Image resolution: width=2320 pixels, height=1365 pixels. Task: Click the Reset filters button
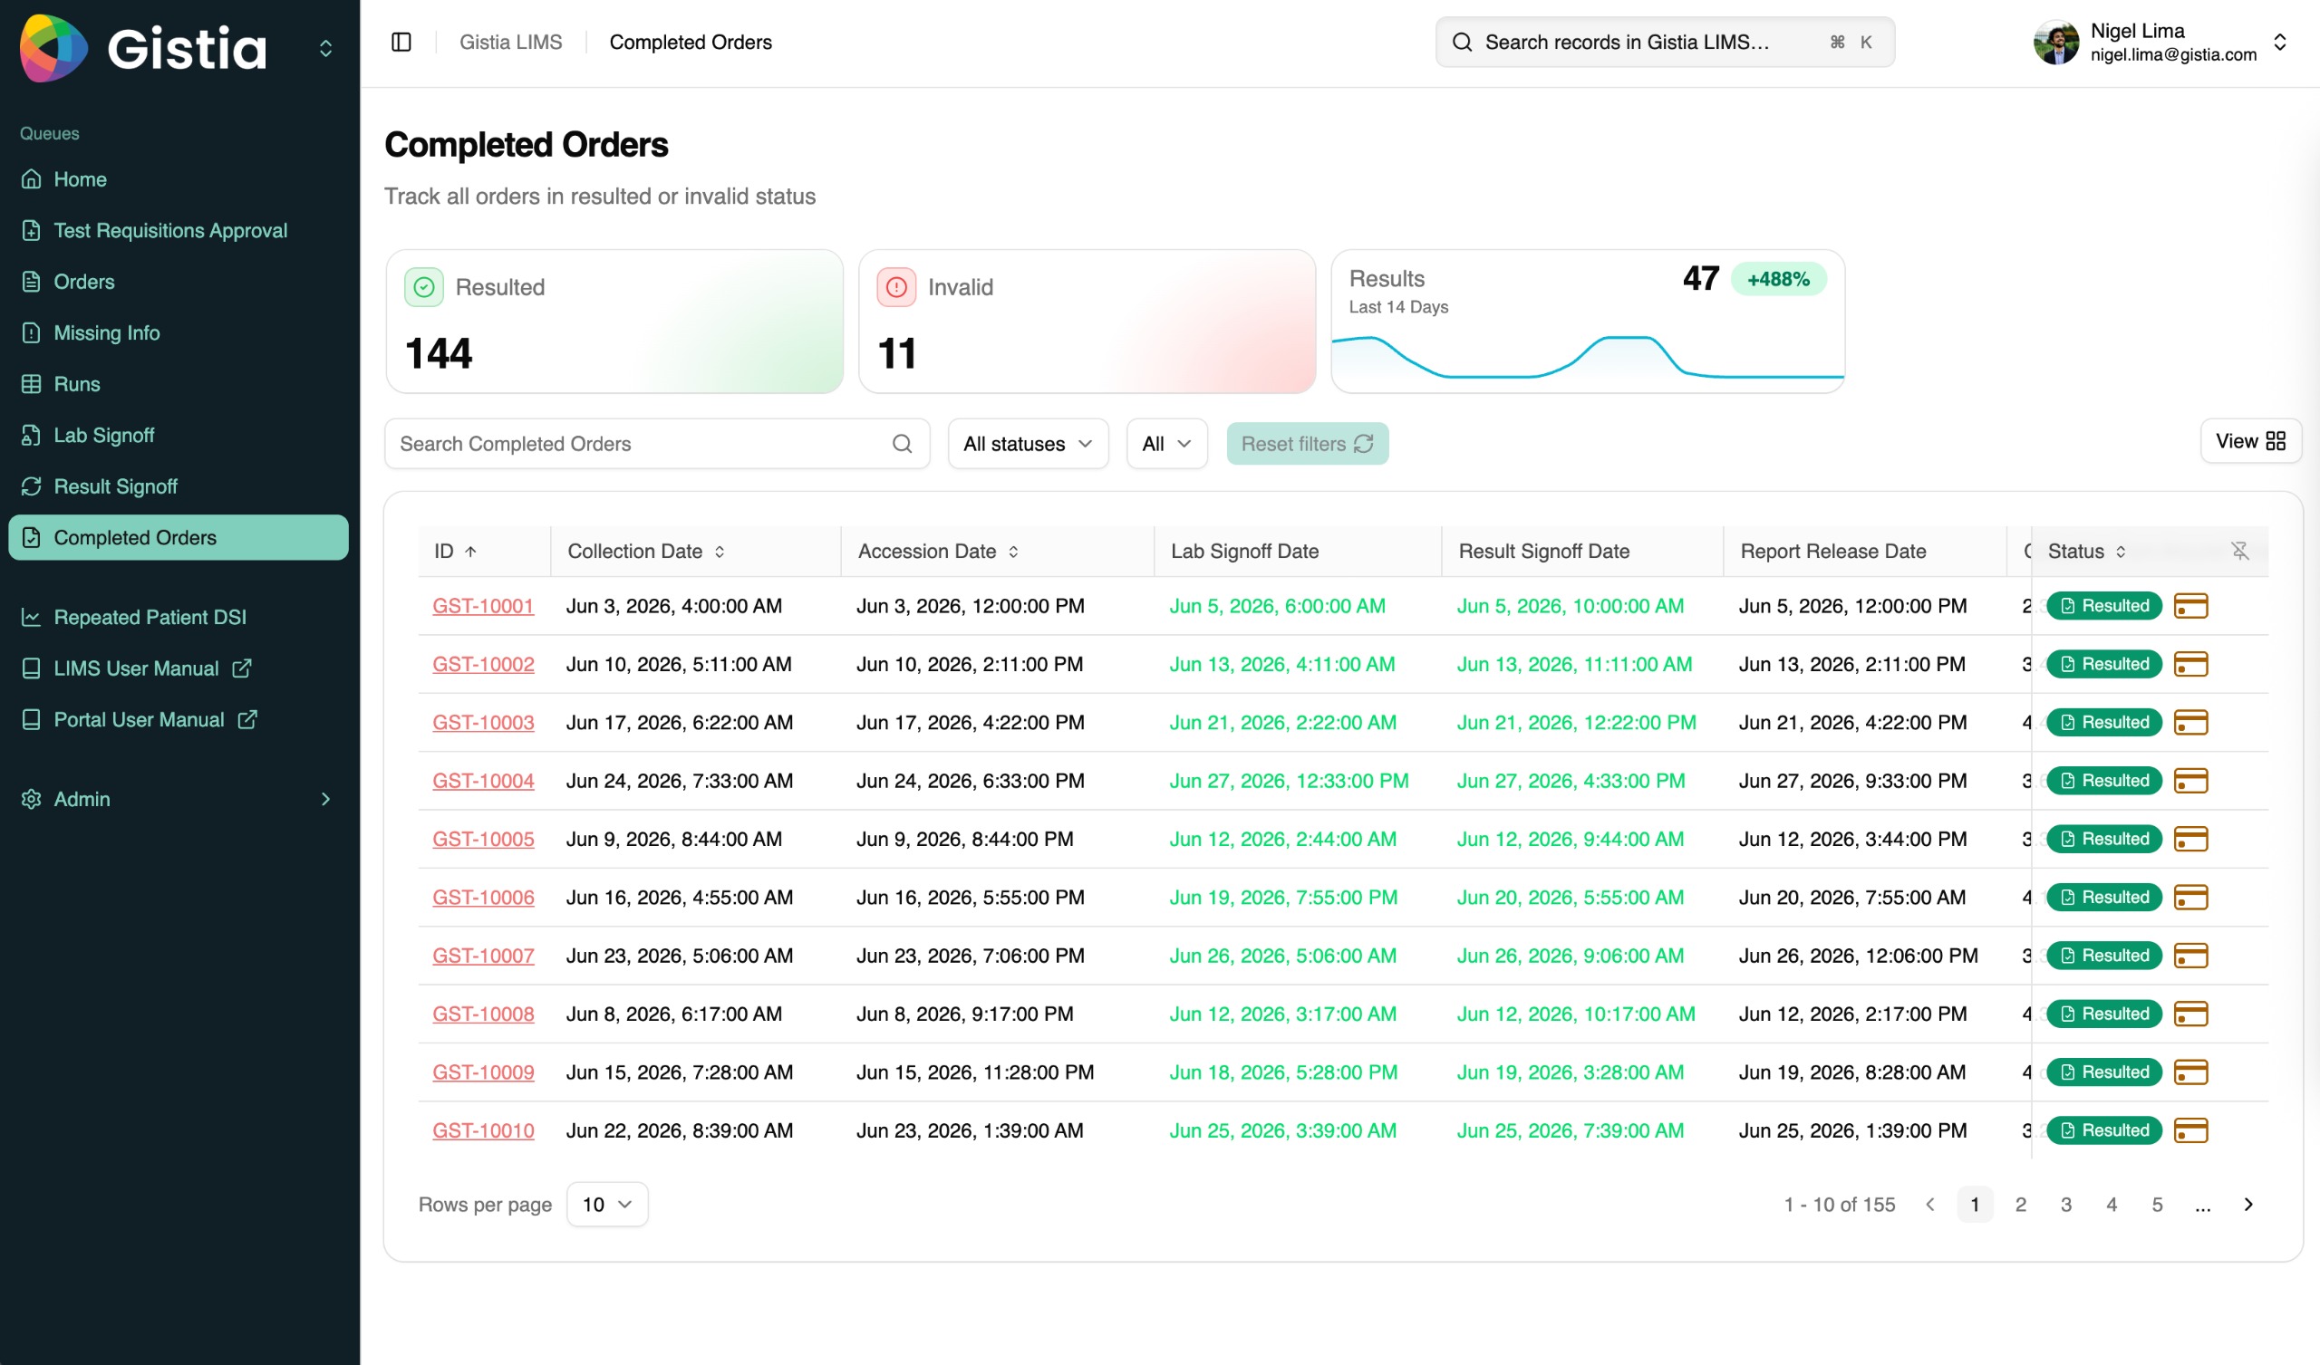point(1307,444)
